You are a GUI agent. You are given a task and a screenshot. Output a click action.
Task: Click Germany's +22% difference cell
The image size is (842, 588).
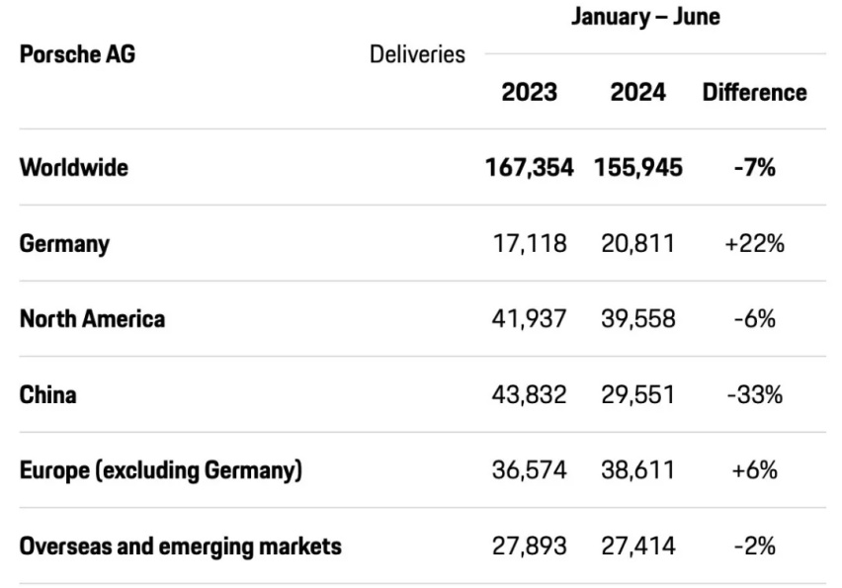click(x=754, y=243)
